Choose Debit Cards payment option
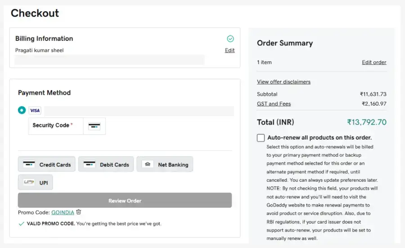The width and height of the screenshot is (405, 248). point(106,164)
